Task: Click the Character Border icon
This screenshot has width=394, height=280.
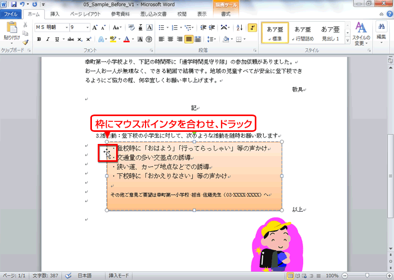Action: 149,27
